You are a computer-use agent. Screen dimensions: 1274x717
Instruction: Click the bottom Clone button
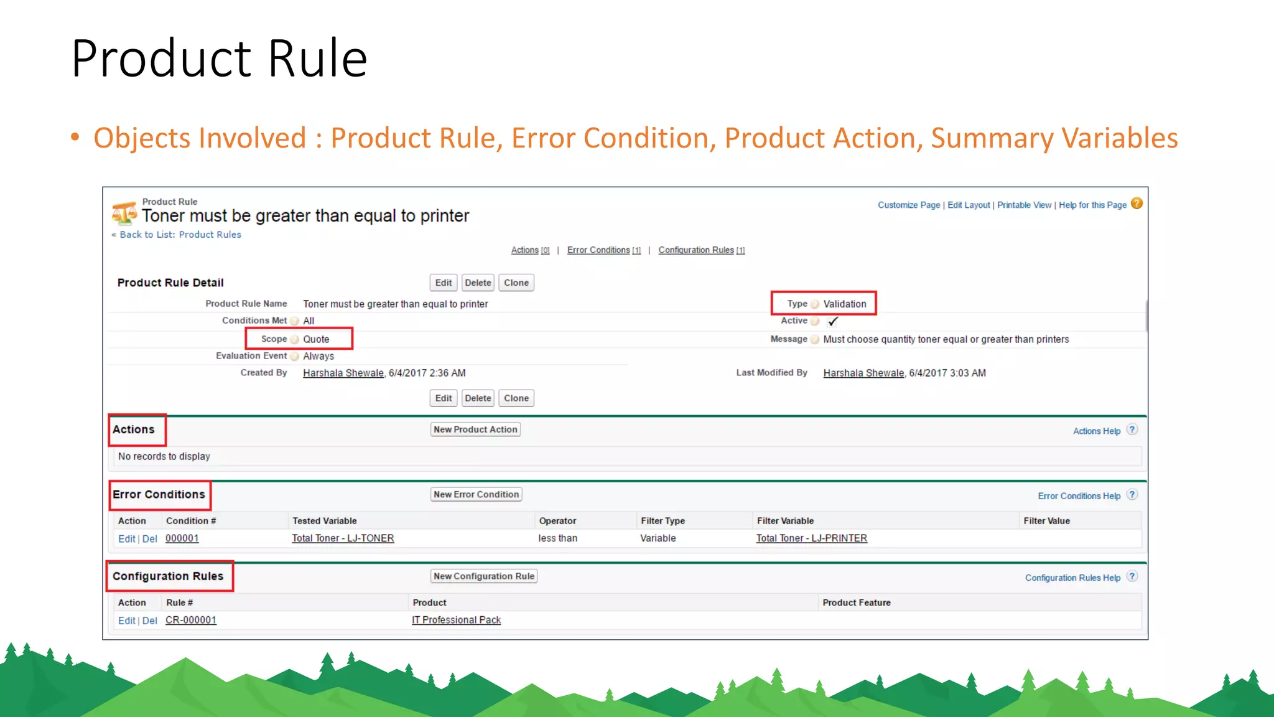click(x=516, y=398)
